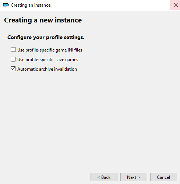This screenshot has height=184, width=180.
Task: Enable the profile-specific game INI files checkbox
Action: pyautogui.click(x=13, y=50)
